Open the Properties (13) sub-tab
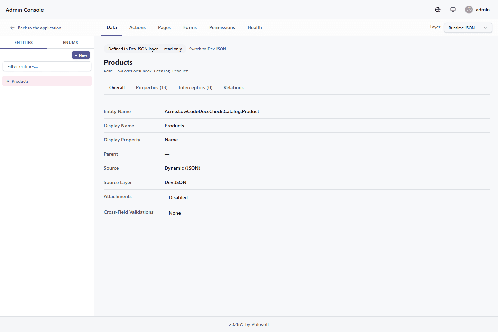498x332 pixels. pyautogui.click(x=152, y=87)
